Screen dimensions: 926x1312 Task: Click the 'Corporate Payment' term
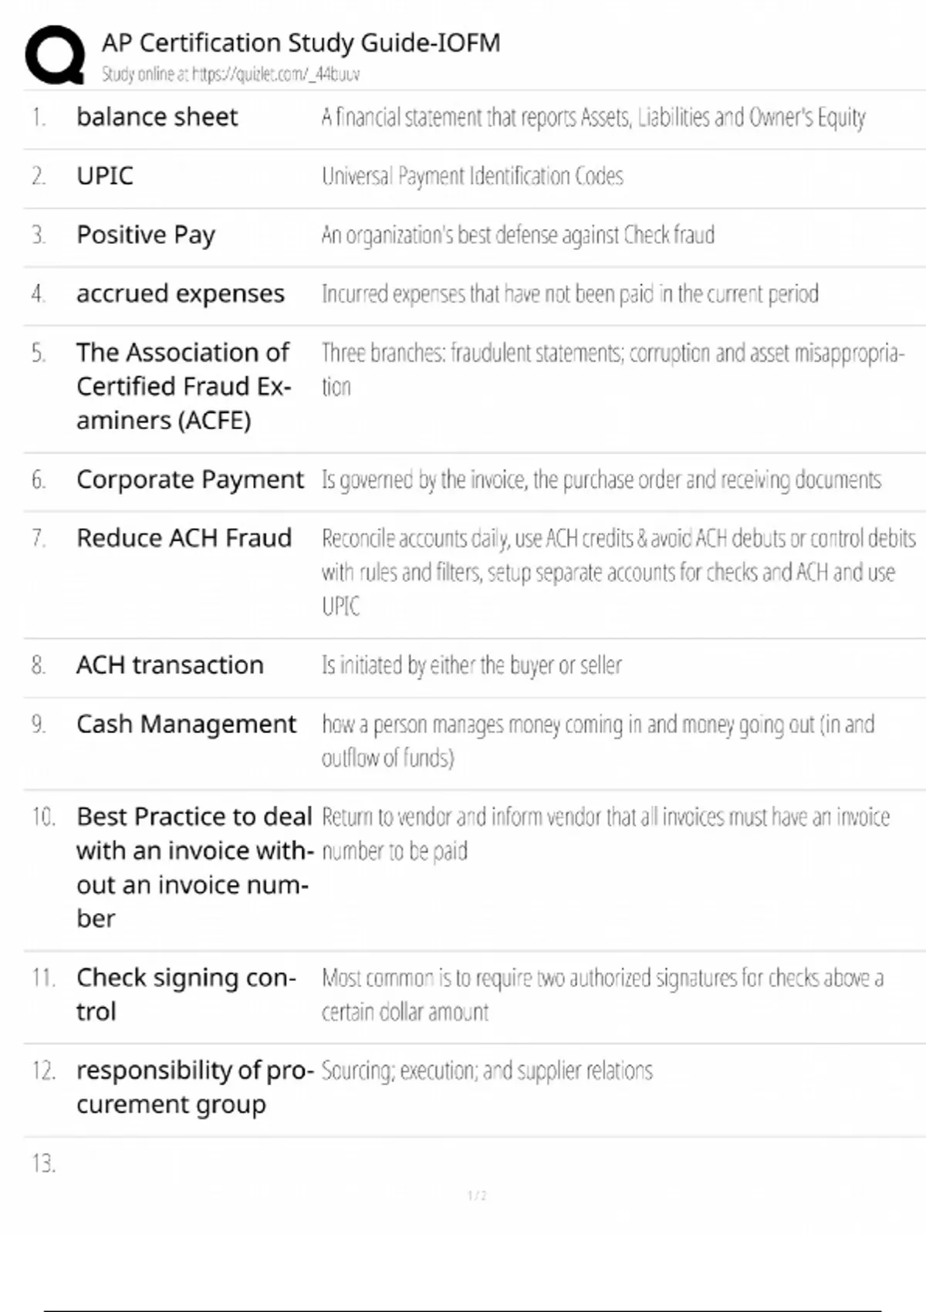[190, 479]
